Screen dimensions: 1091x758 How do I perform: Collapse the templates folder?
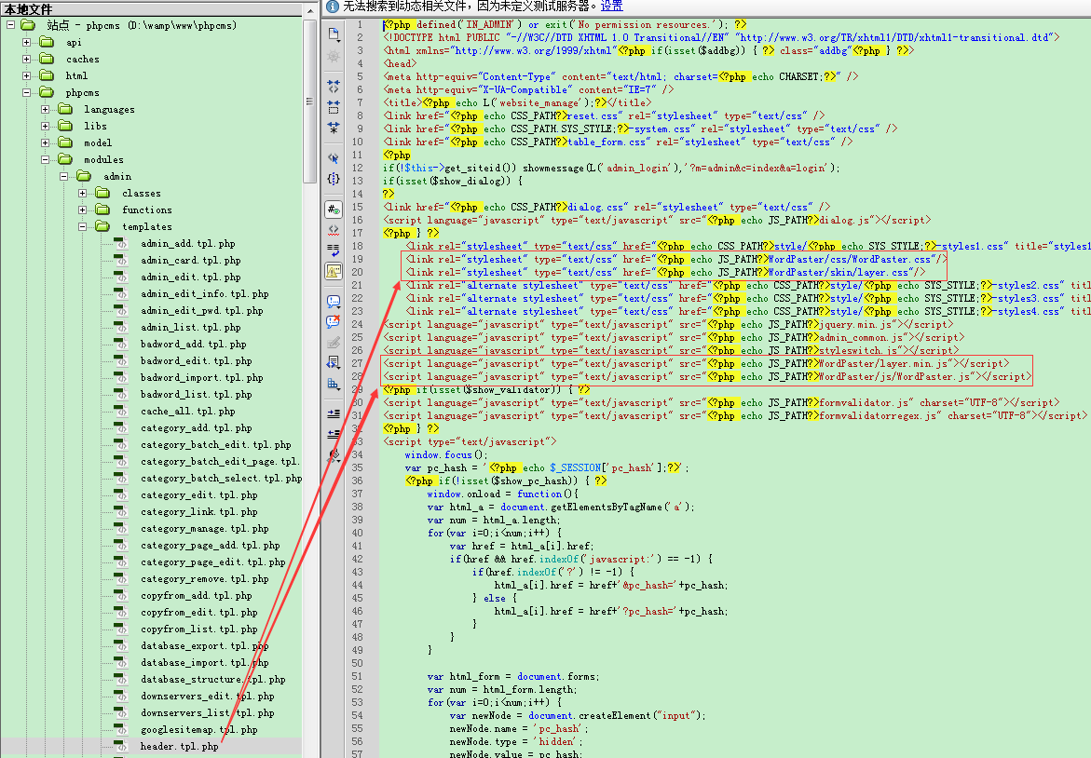point(83,226)
